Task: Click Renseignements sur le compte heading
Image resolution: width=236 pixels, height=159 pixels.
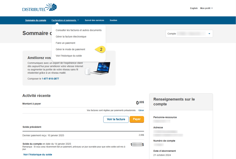Action: pyautogui.click(x=174, y=102)
